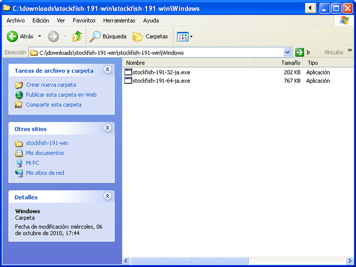Click the Vínculos toolbar label

(333, 52)
